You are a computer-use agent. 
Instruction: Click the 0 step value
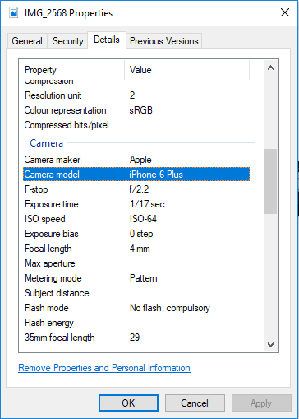pos(141,234)
